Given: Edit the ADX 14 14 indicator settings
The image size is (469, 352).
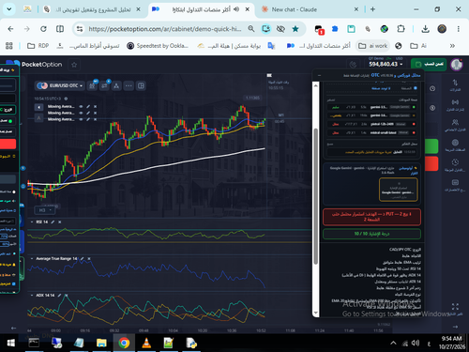Looking at the screenshot, I should 59,295.
